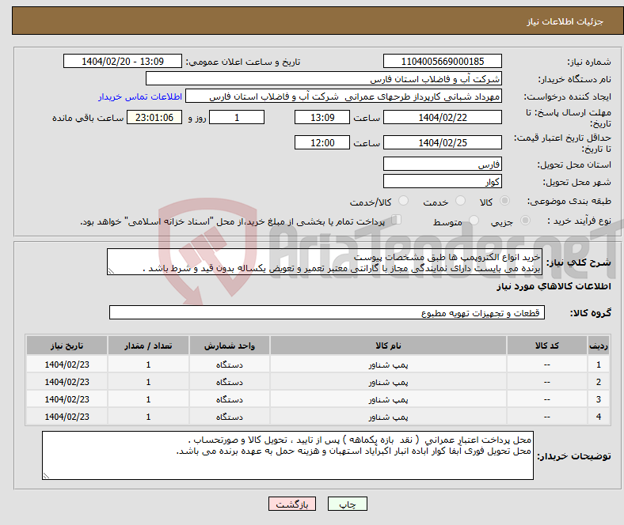Image resolution: width=624 pixels, height=525 pixels.
Task: Click پمپ شناور in row 3
Action: (x=388, y=399)
